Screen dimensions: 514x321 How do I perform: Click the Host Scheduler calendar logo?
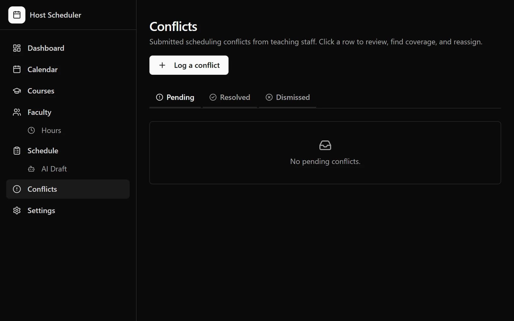[x=17, y=15]
